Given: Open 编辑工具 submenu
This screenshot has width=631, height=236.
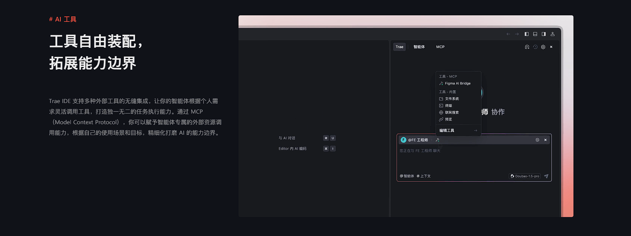Looking at the screenshot, I should click(x=458, y=130).
